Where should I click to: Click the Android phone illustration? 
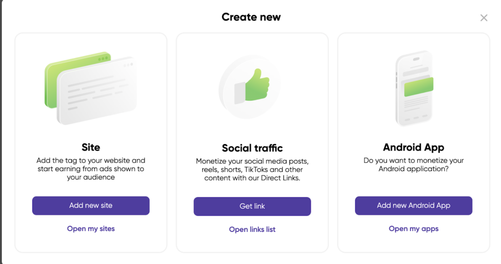414,89
